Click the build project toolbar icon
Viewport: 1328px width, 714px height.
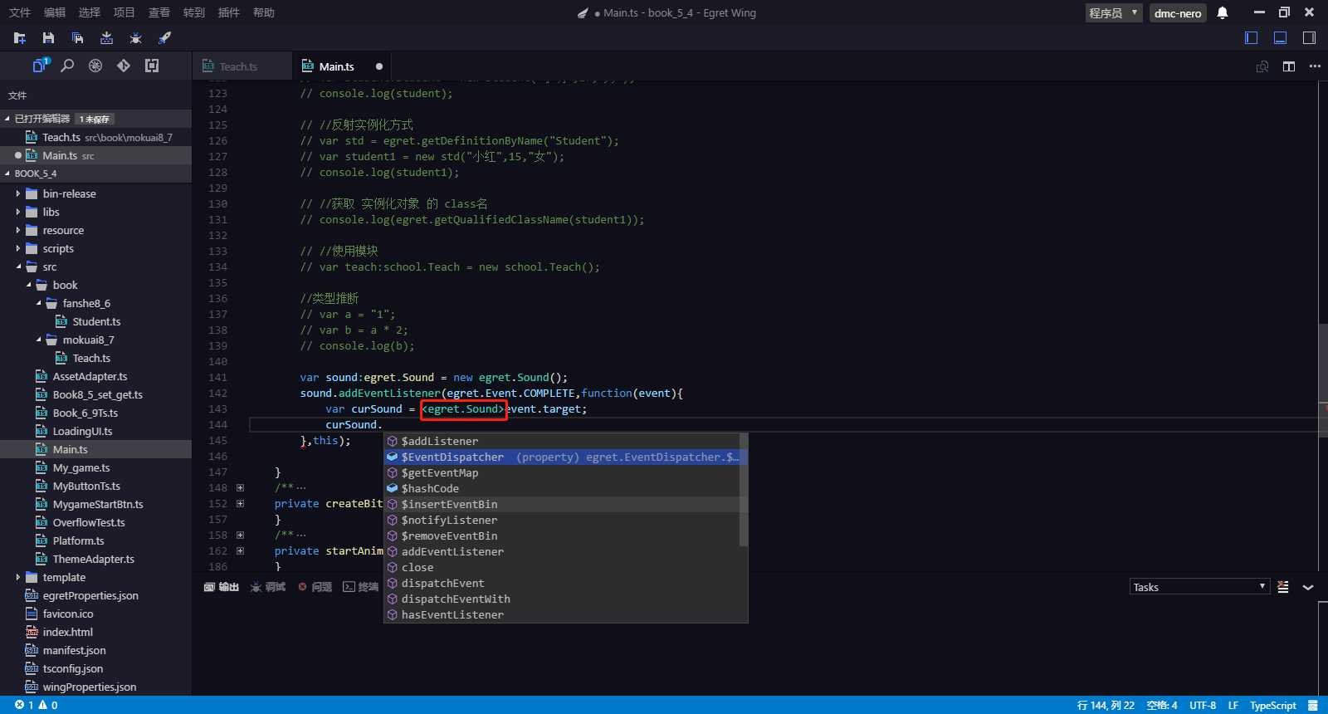click(x=106, y=38)
